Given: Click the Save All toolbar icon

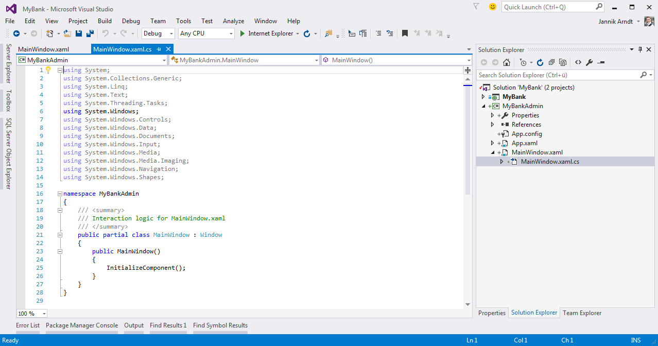Looking at the screenshot, I should point(90,33).
